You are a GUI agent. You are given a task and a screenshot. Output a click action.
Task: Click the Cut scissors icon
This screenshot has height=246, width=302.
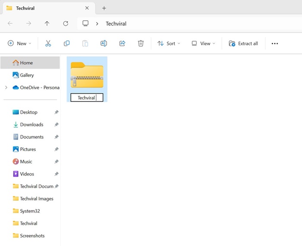[x=48, y=43]
